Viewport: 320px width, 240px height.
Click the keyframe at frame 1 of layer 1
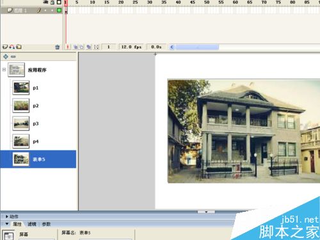click(x=66, y=10)
